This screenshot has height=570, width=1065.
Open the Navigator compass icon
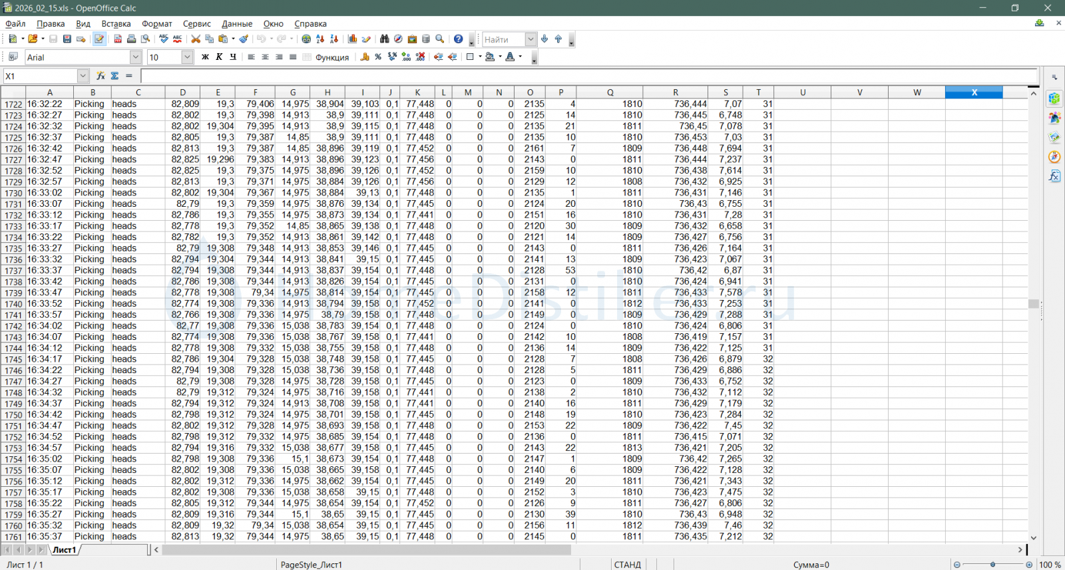click(398, 39)
